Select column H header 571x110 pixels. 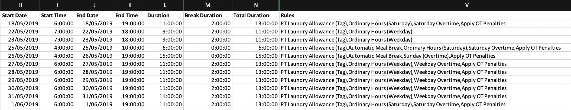[20, 5]
